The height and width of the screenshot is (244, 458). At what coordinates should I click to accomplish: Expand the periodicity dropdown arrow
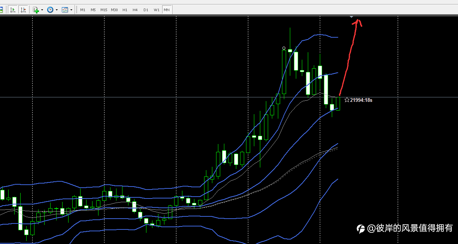(57, 10)
